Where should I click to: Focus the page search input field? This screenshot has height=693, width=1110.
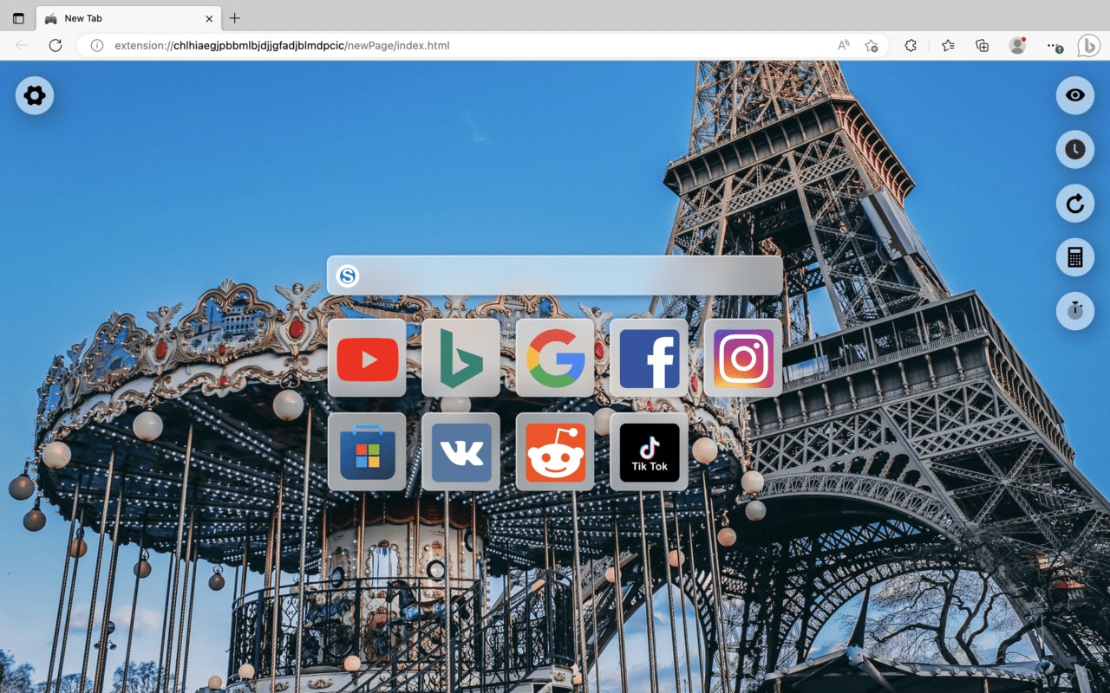pos(555,275)
